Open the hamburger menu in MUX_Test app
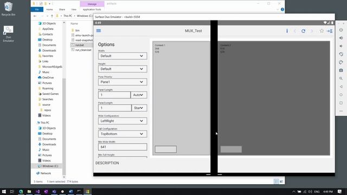Viewport: 347px width, 195px height. 99,30
